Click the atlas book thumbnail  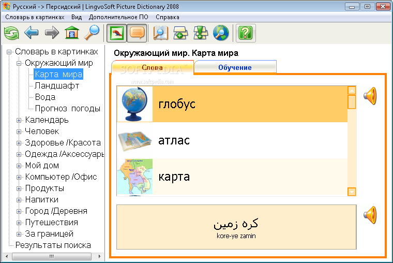pyautogui.click(x=135, y=140)
